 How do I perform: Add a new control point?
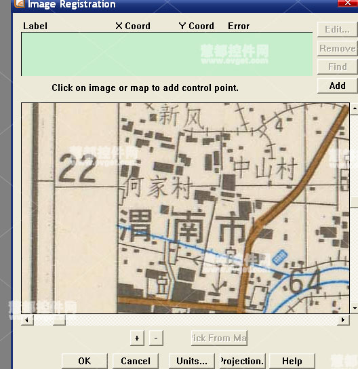click(337, 85)
